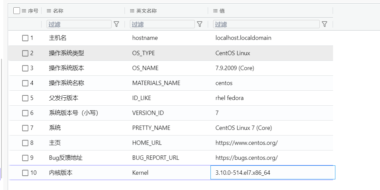Click the BUG_REPORT_URL cell

point(156,158)
